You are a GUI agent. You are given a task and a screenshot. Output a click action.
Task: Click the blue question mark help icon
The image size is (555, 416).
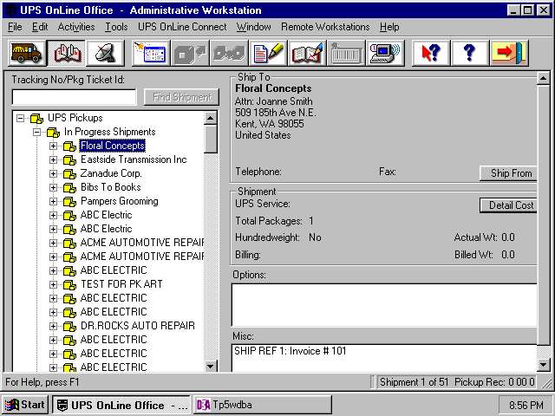(470, 54)
